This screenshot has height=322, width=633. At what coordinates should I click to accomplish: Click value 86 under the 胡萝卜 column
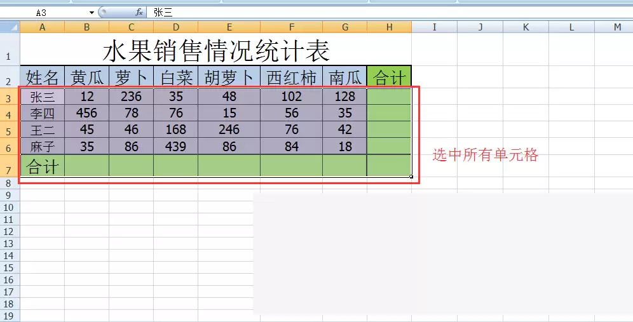229,146
